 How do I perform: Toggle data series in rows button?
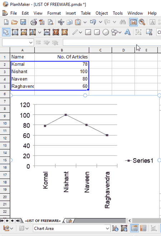click(143, 228)
